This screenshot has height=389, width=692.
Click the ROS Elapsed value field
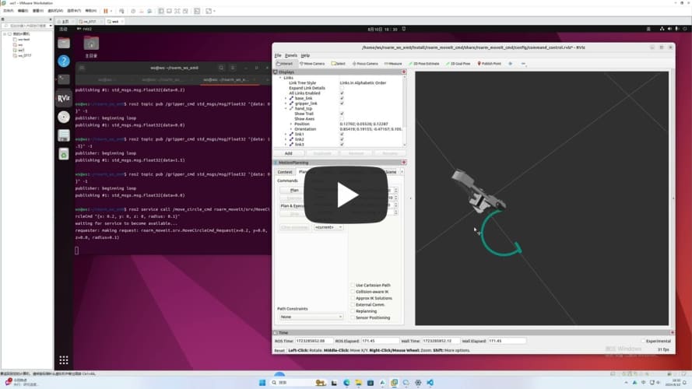pyautogui.click(x=379, y=341)
